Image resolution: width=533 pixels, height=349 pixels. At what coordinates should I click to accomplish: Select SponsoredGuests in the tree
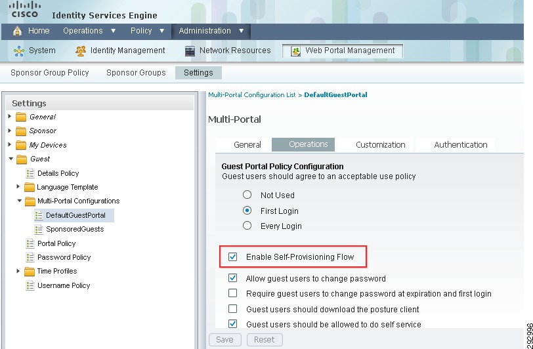click(x=75, y=230)
